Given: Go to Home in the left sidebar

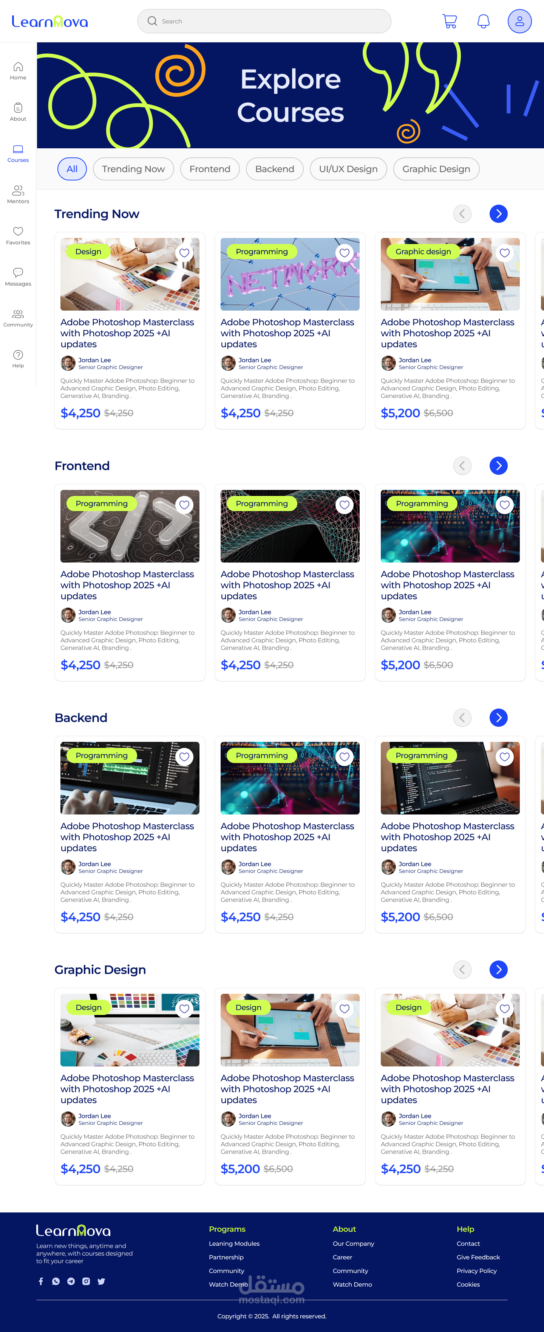Looking at the screenshot, I should 18,71.
